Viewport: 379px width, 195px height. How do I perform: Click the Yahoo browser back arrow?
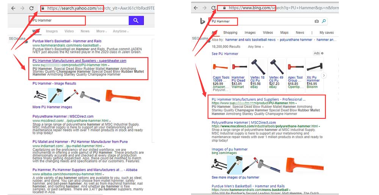pyautogui.click(x=13, y=8)
